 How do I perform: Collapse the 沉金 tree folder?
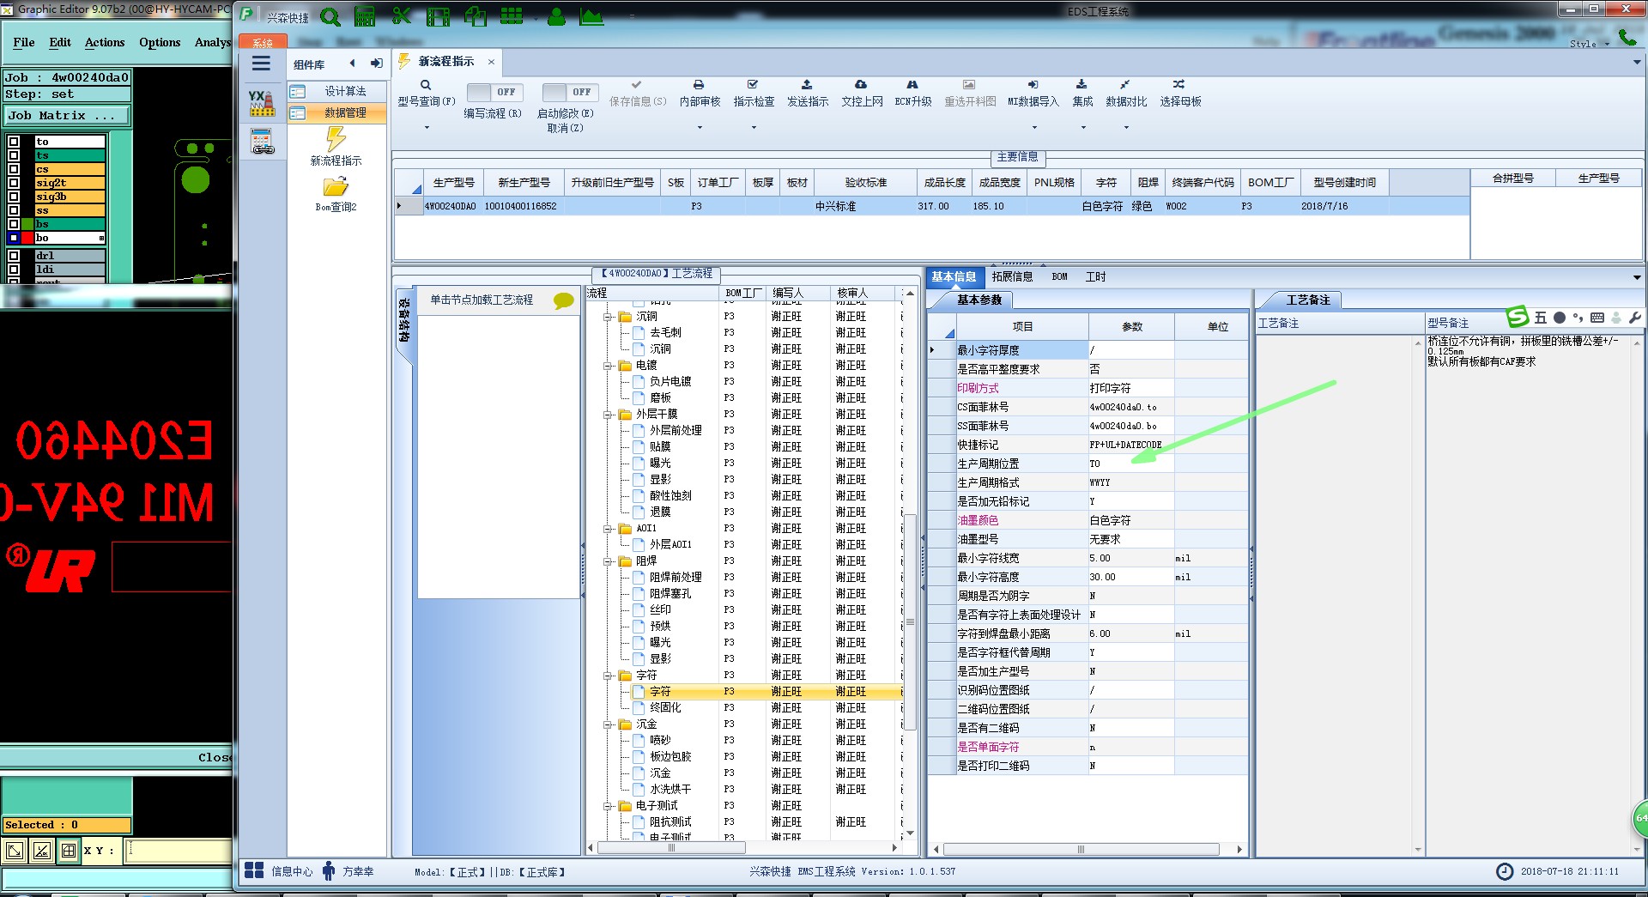(x=609, y=724)
